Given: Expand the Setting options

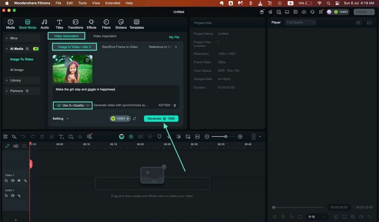Looking at the screenshot, I should click(x=61, y=119).
